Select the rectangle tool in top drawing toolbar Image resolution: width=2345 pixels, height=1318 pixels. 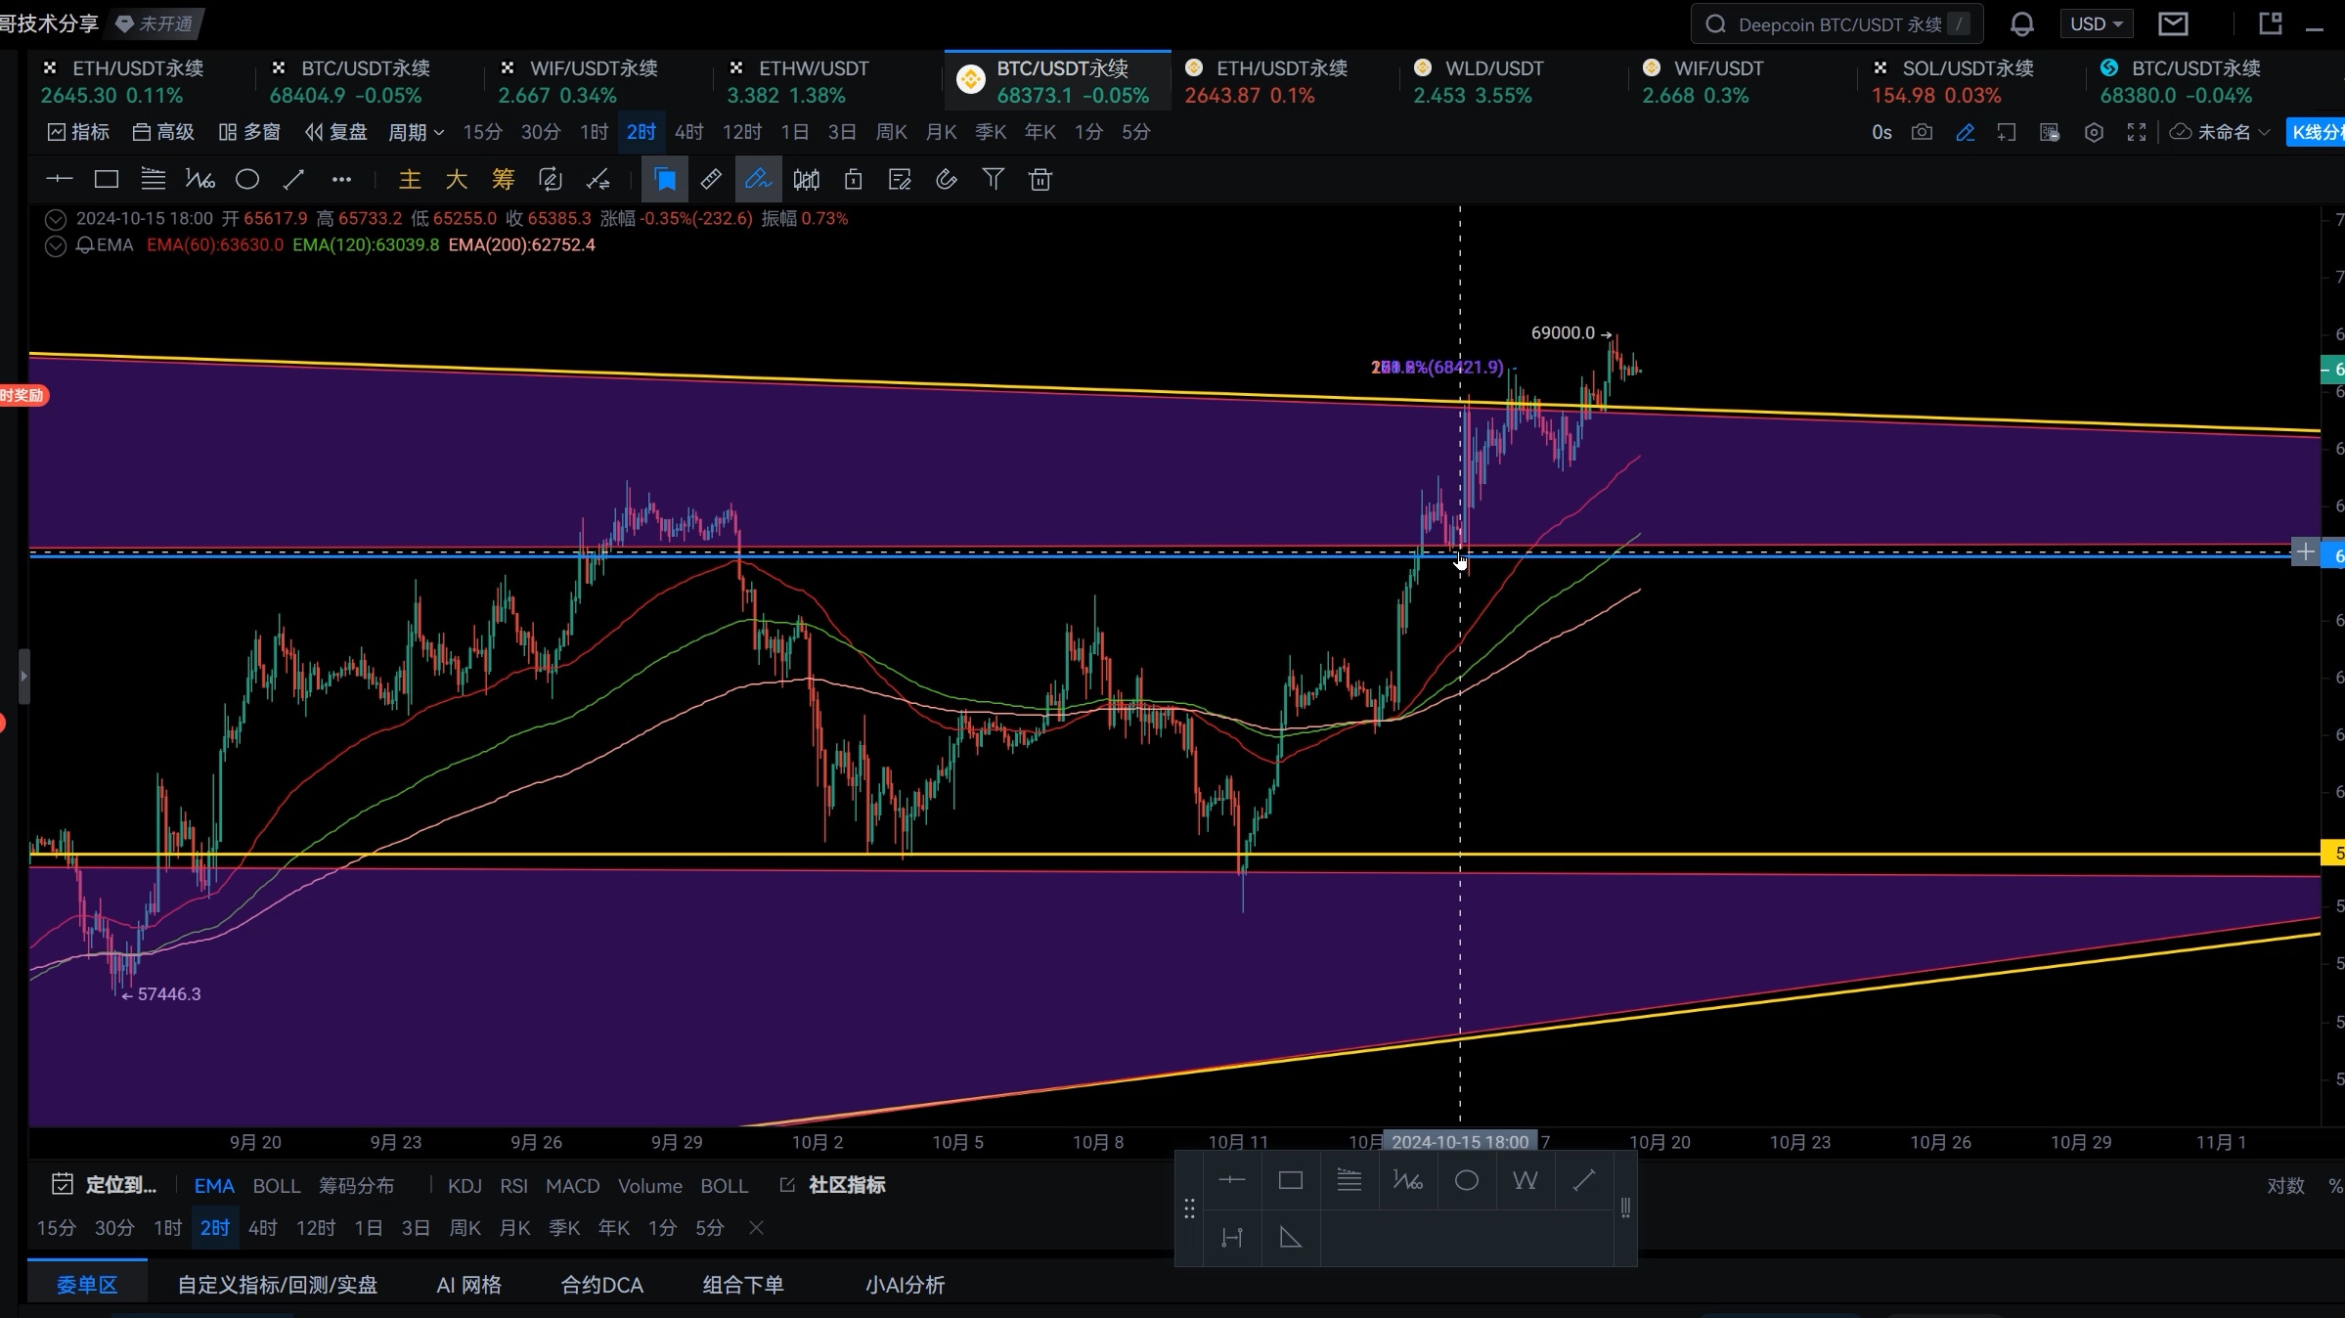click(x=106, y=179)
